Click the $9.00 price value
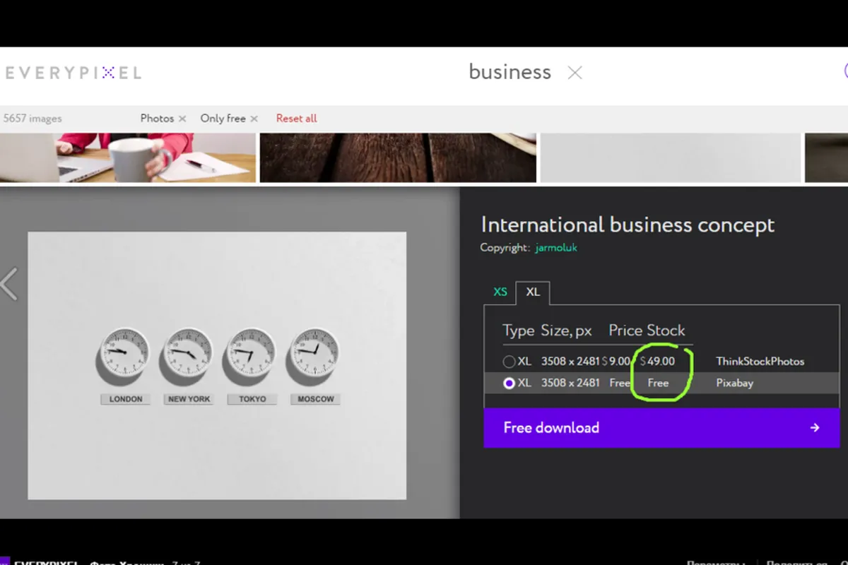848x565 pixels. [x=616, y=362]
